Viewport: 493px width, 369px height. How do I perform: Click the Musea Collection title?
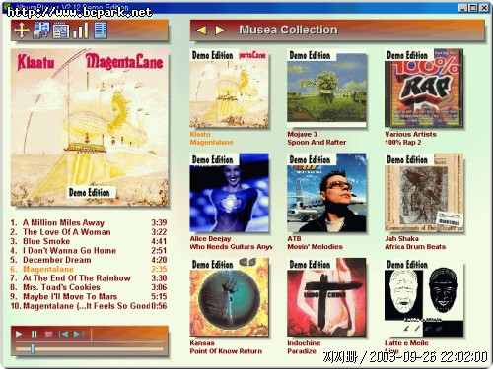pyautogui.click(x=288, y=30)
